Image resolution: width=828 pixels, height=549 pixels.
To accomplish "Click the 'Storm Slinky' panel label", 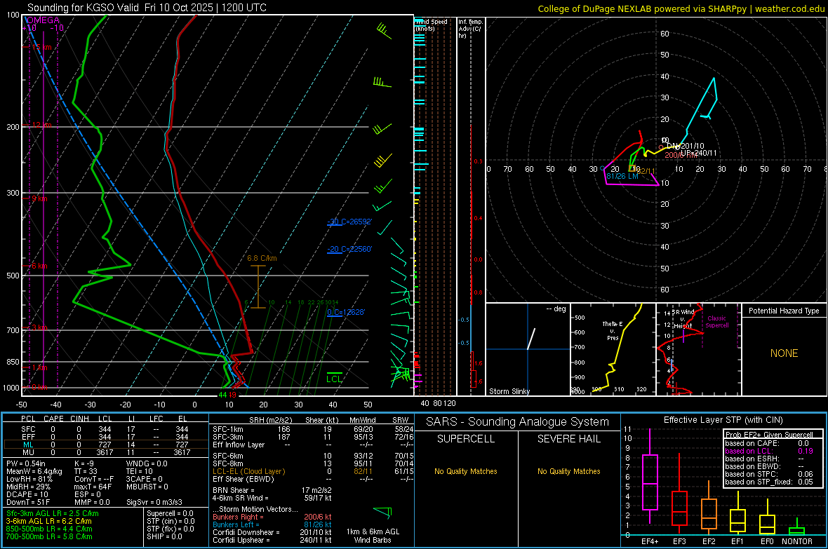I will (x=509, y=391).
